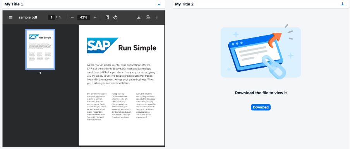Click the 43% zoom level field
This screenshot has height=149, width=350.
84,17
